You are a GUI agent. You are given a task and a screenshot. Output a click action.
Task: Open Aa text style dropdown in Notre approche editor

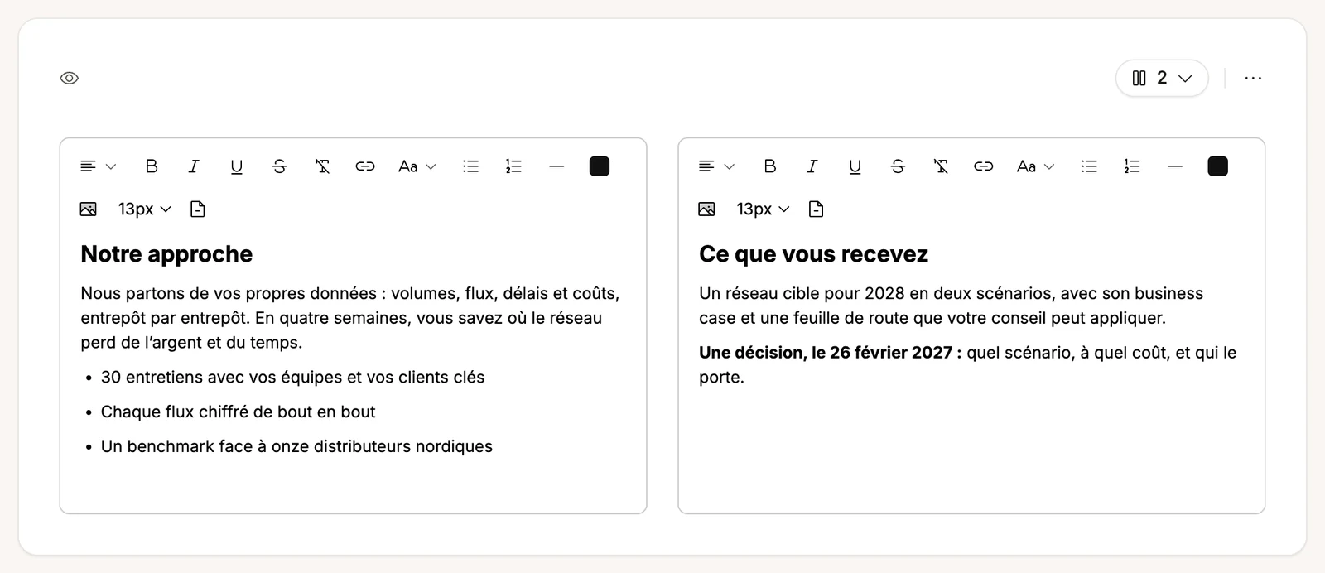point(417,166)
